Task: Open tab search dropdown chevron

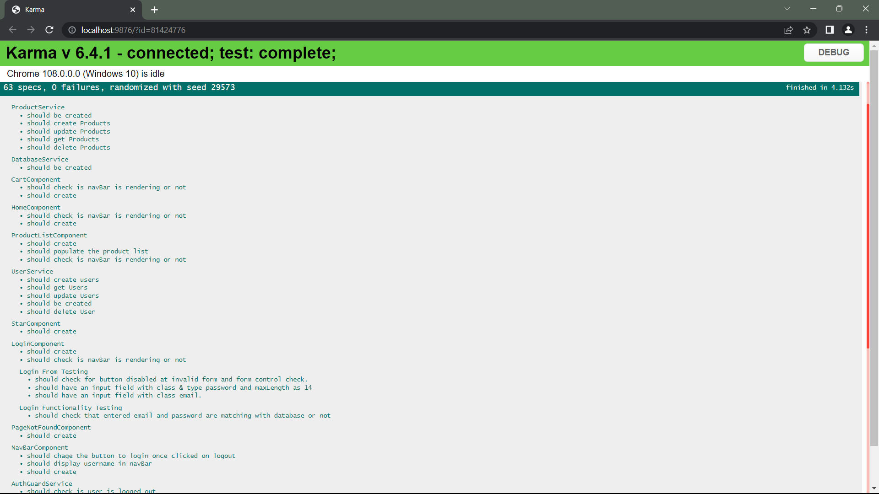Action: pos(787,9)
